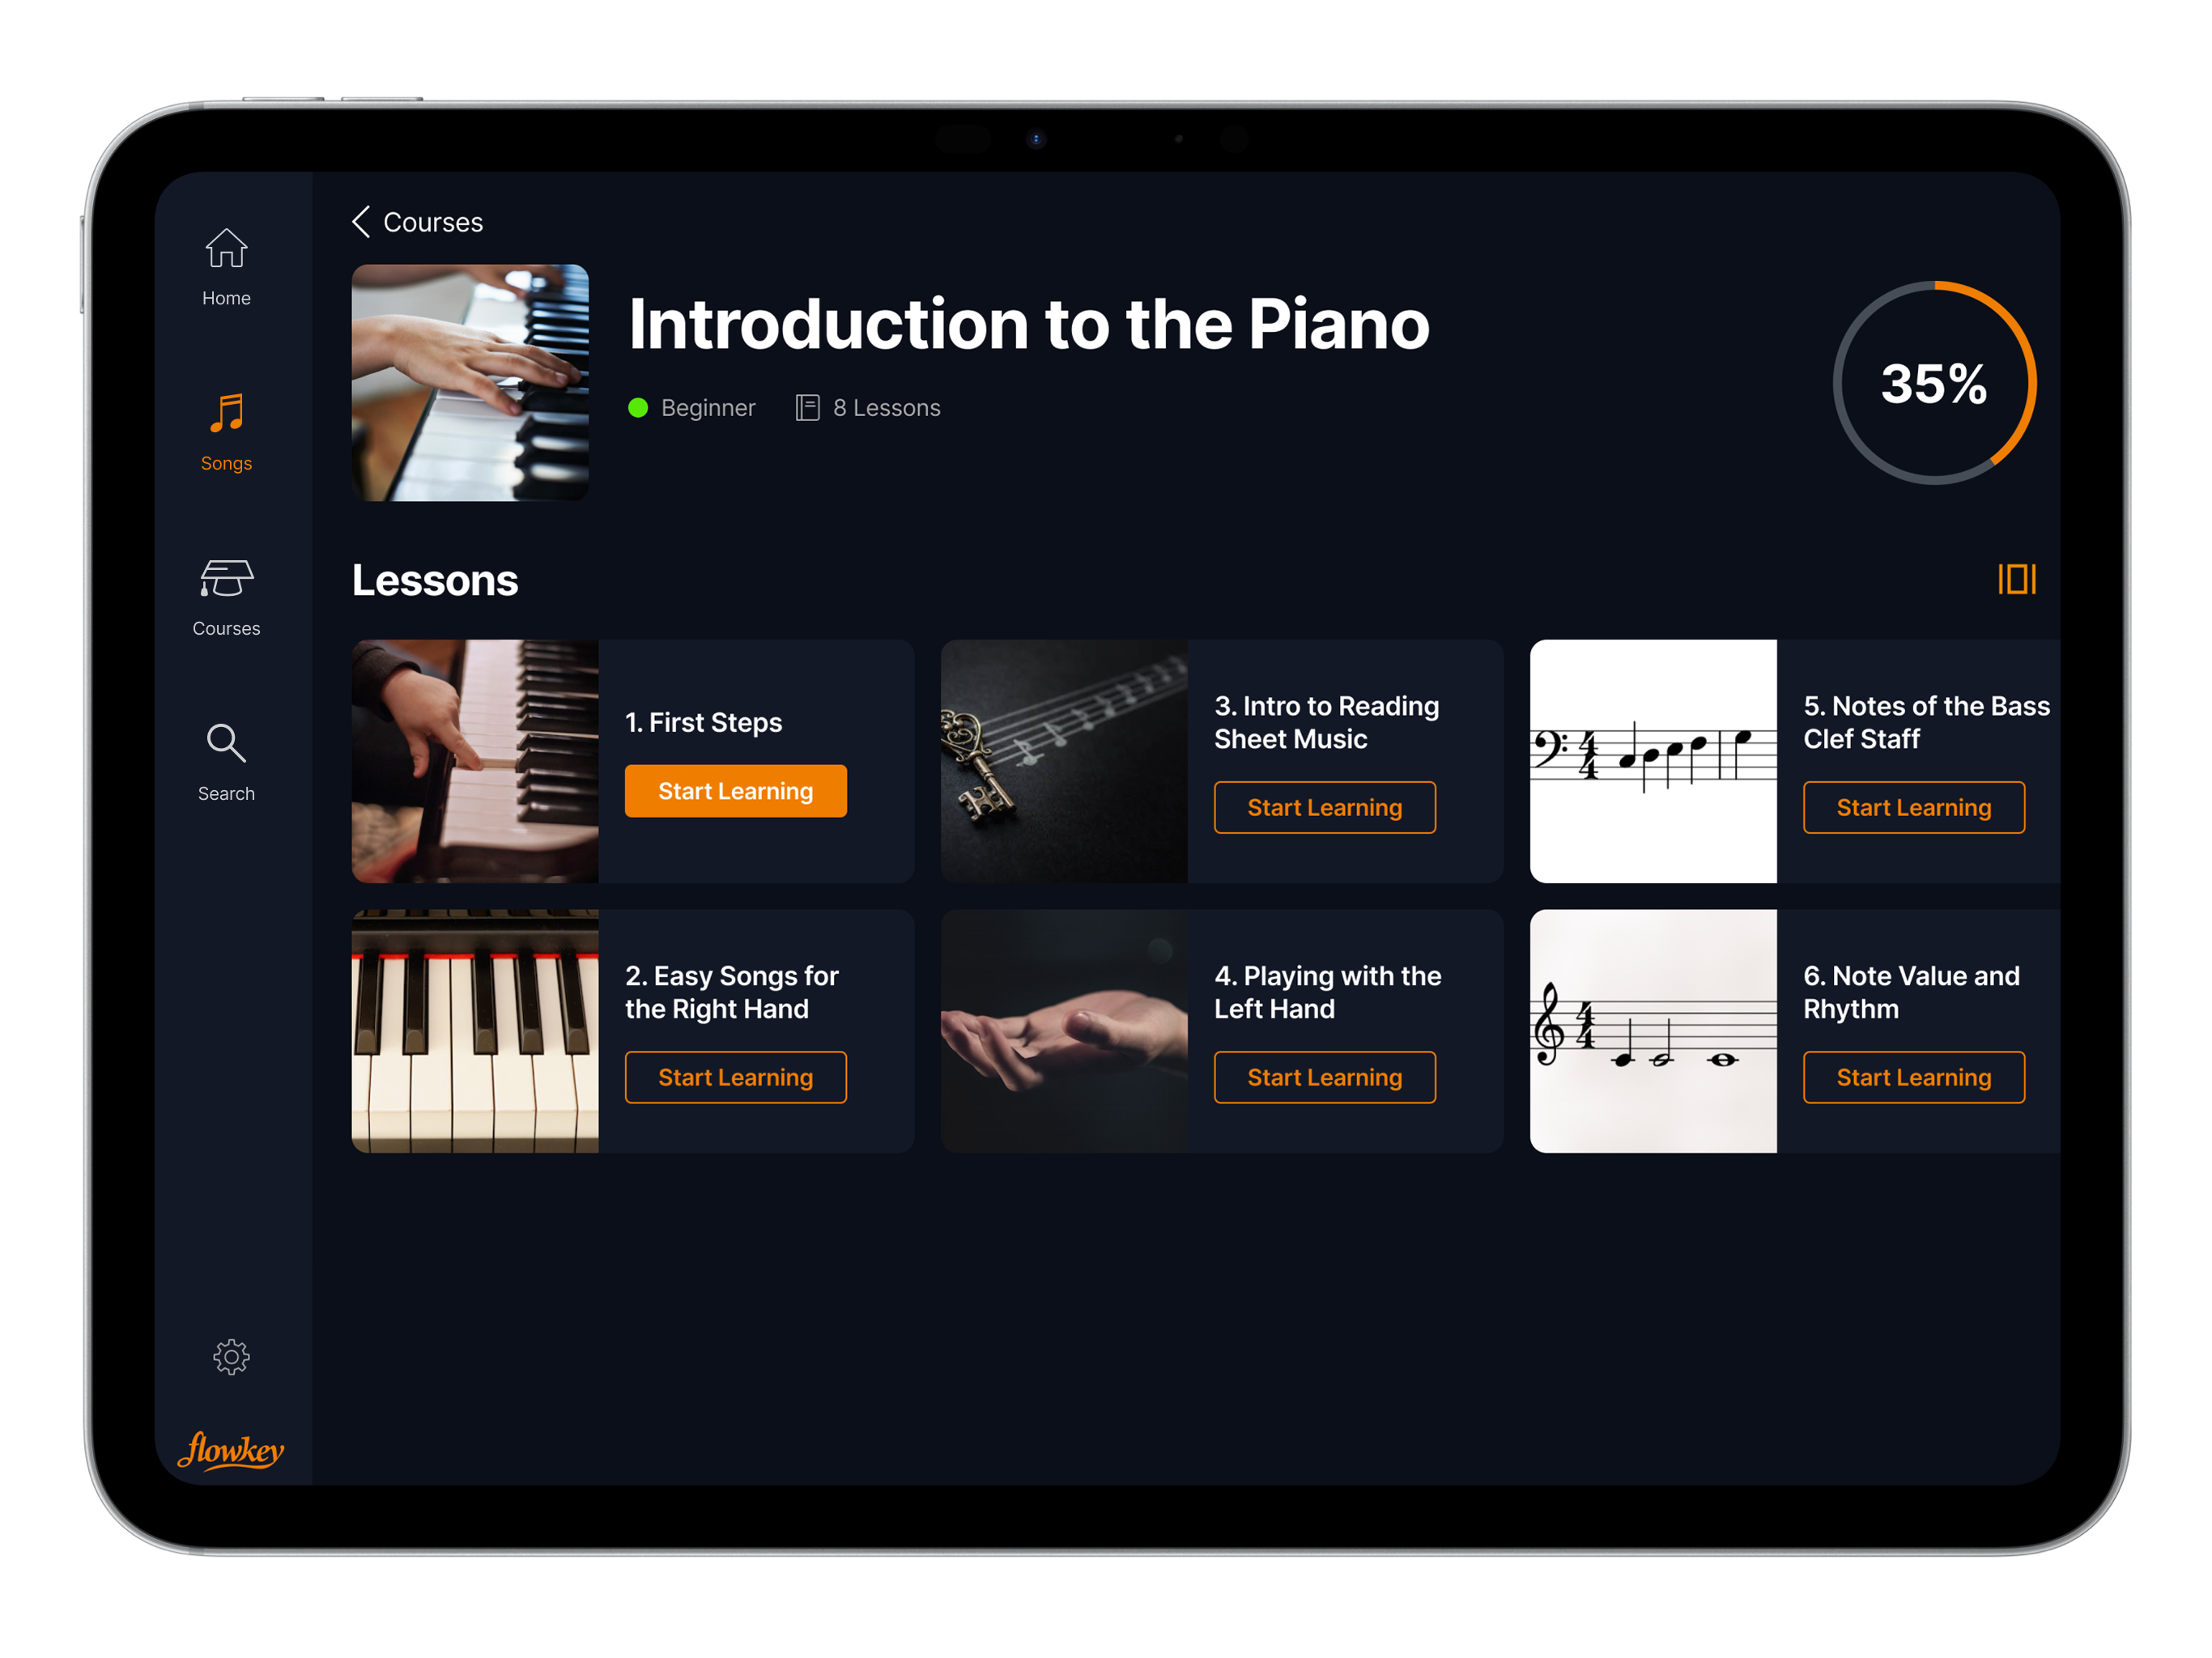Start Learning Notes of the Bass Clef Staff
Screen dimensions: 2212x1658
pos(1914,807)
